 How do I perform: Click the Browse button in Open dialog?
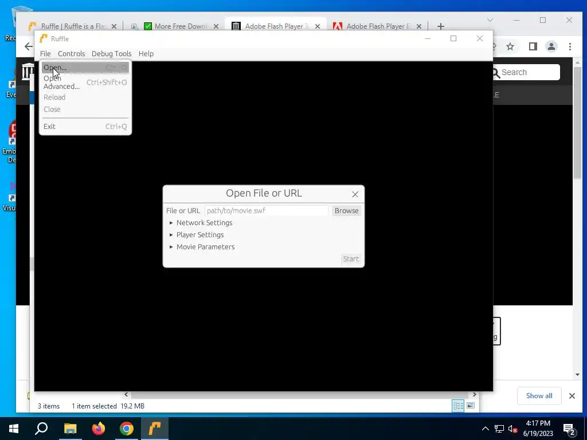click(x=346, y=211)
